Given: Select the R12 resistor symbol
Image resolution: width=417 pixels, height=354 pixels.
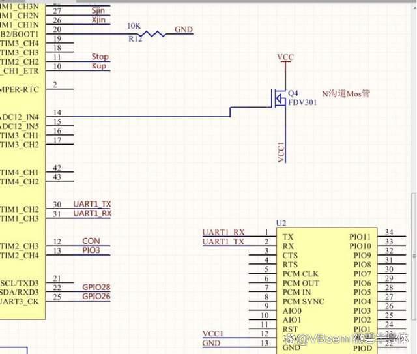Looking at the screenshot, I should 152,34.
